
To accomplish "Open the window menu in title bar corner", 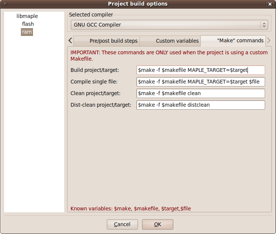I will [5, 4].
